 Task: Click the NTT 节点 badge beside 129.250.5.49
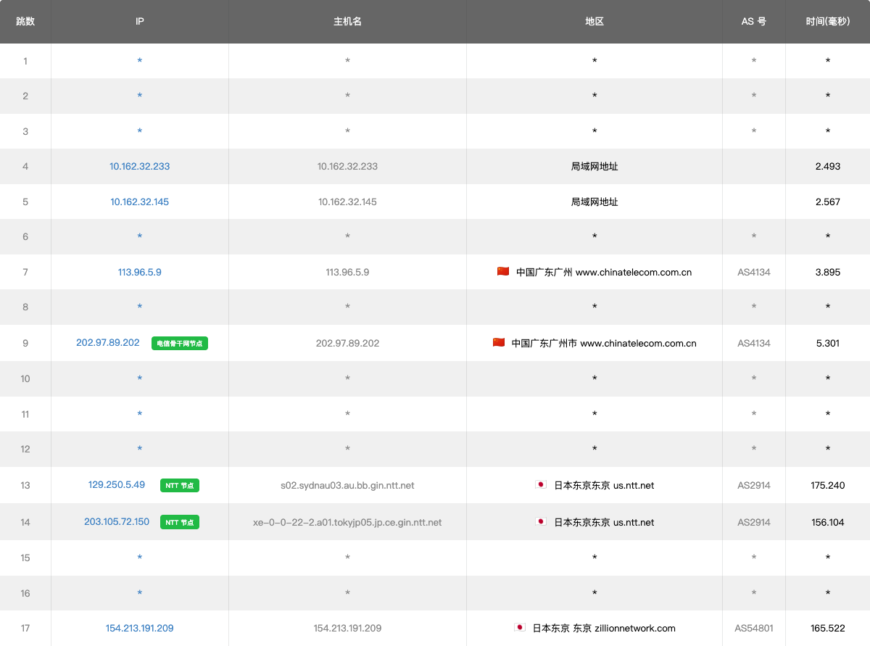pyautogui.click(x=180, y=485)
